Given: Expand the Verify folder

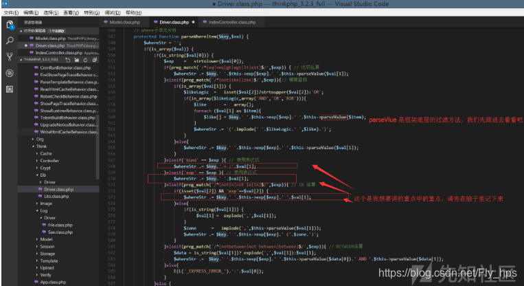Looking at the screenshot, I should tap(45, 275).
